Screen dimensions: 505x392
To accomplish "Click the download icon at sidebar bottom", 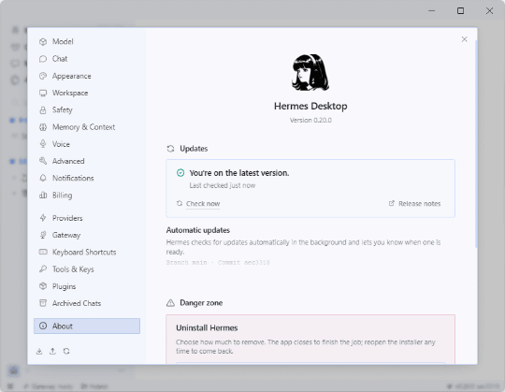I will 39,351.
